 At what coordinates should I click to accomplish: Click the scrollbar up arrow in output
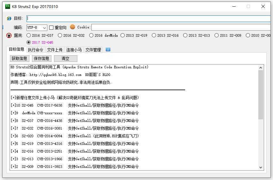(261, 68)
